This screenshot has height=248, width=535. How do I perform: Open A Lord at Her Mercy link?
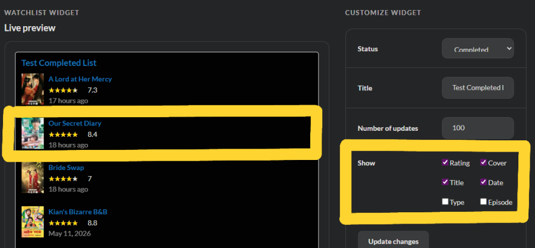point(80,79)
